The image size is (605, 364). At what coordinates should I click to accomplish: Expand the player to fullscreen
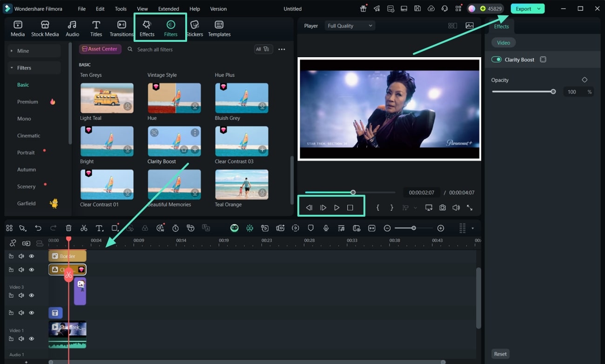click(470, 208)
